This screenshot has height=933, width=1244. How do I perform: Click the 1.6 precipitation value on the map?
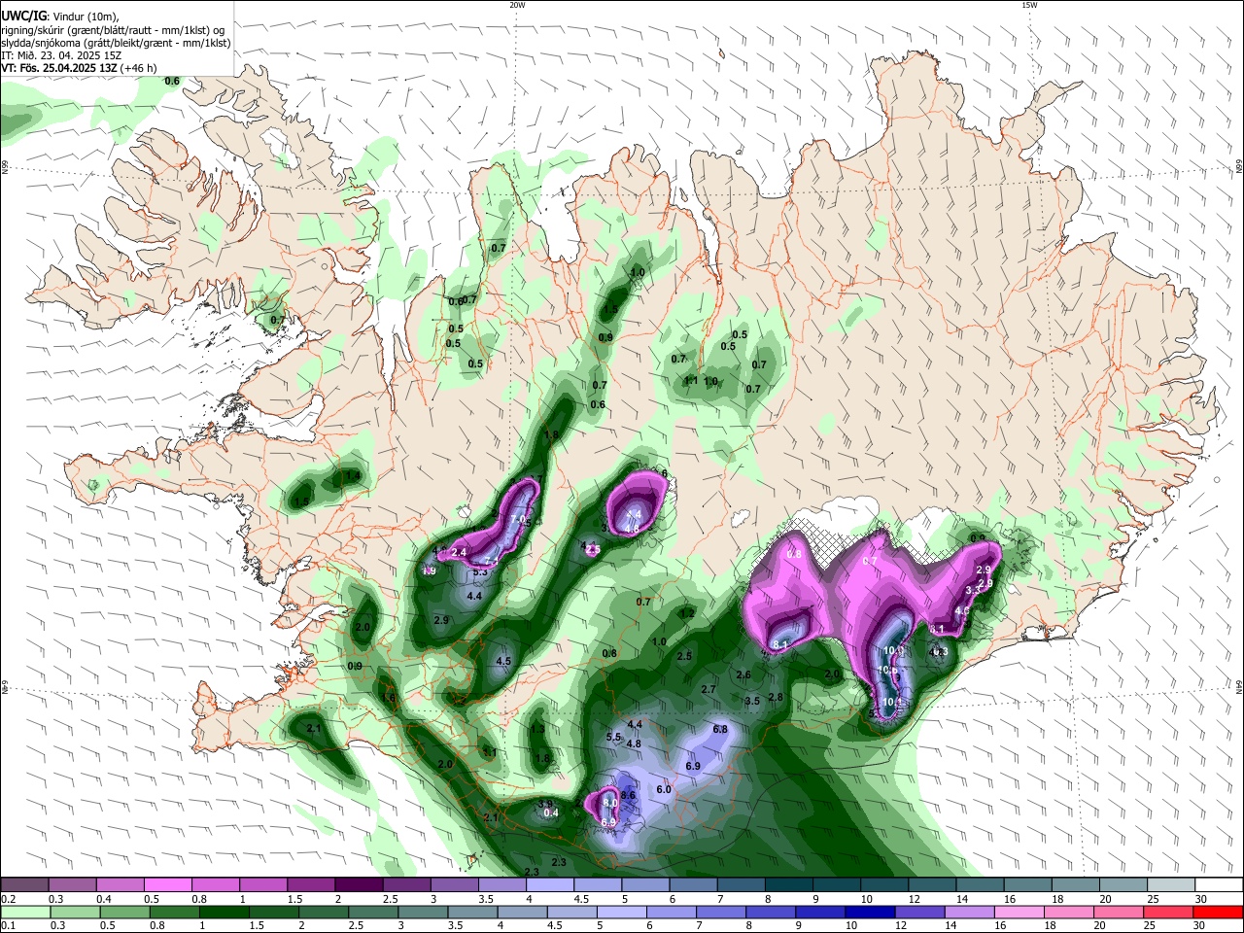(x=389, y=698)
